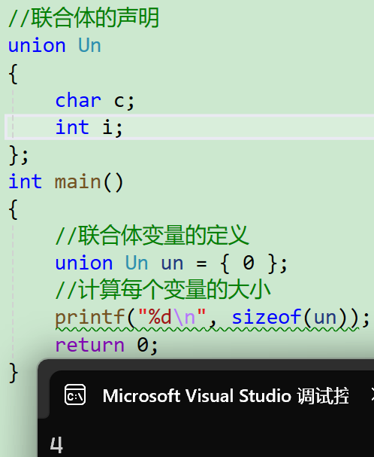The height and width of the screenshot is (457, 374).
Task: Click the "printf" function call
Action: click(89, 318)
